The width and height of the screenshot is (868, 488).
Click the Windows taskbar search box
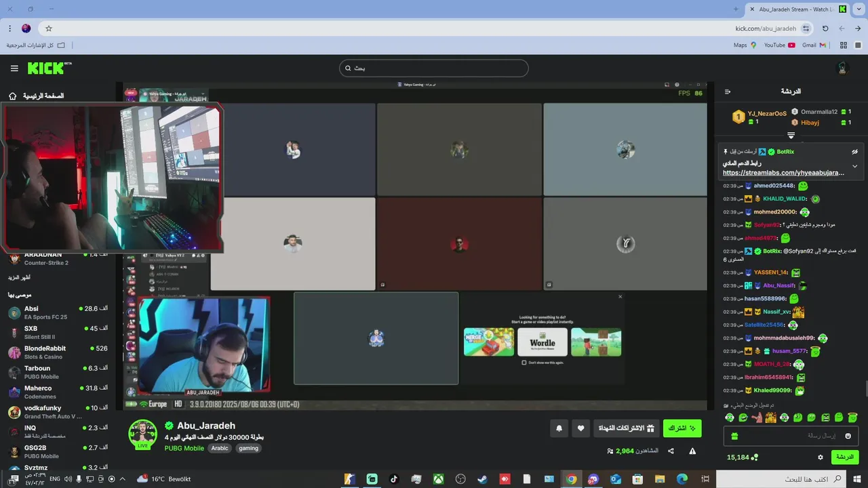coord(781,479)
